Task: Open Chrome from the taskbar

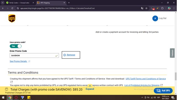Action: [x=10, y=98]
